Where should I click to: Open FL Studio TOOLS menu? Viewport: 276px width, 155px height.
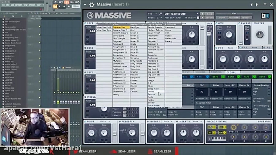39,5
